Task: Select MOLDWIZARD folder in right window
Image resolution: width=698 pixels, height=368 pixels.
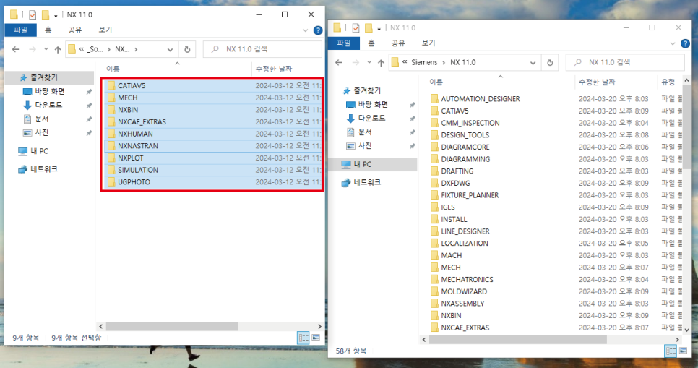Action: pos(464,291)
